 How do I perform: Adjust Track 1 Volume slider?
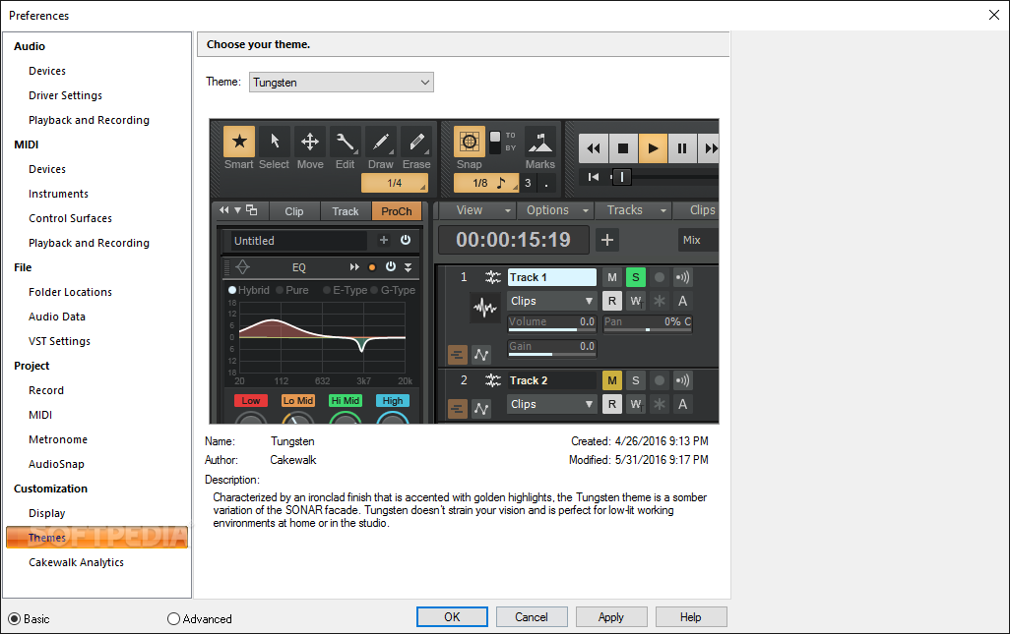coord(552,322)
